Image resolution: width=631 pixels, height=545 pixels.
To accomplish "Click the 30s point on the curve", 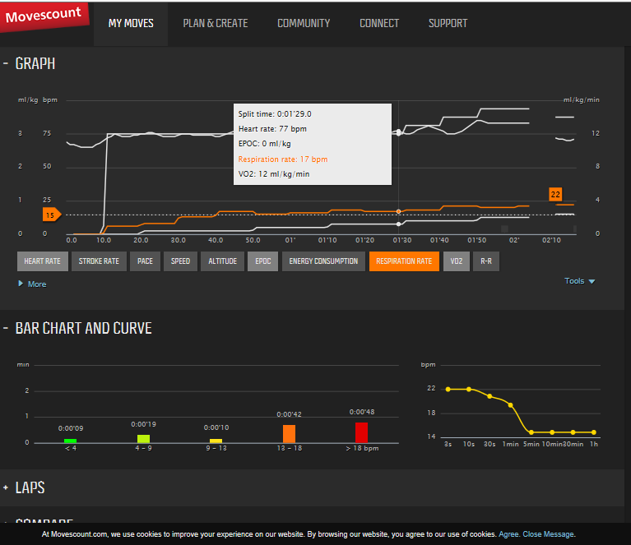I will click(489, 396).
